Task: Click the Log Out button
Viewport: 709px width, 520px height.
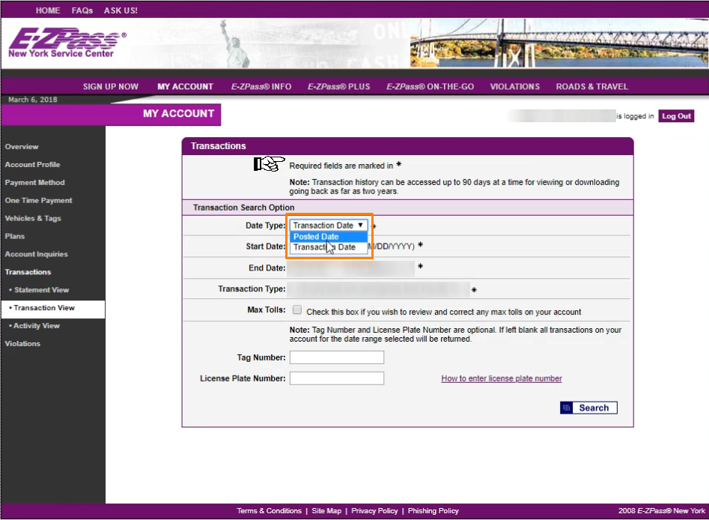Action: pyautogui.click(x=676, y=115)
